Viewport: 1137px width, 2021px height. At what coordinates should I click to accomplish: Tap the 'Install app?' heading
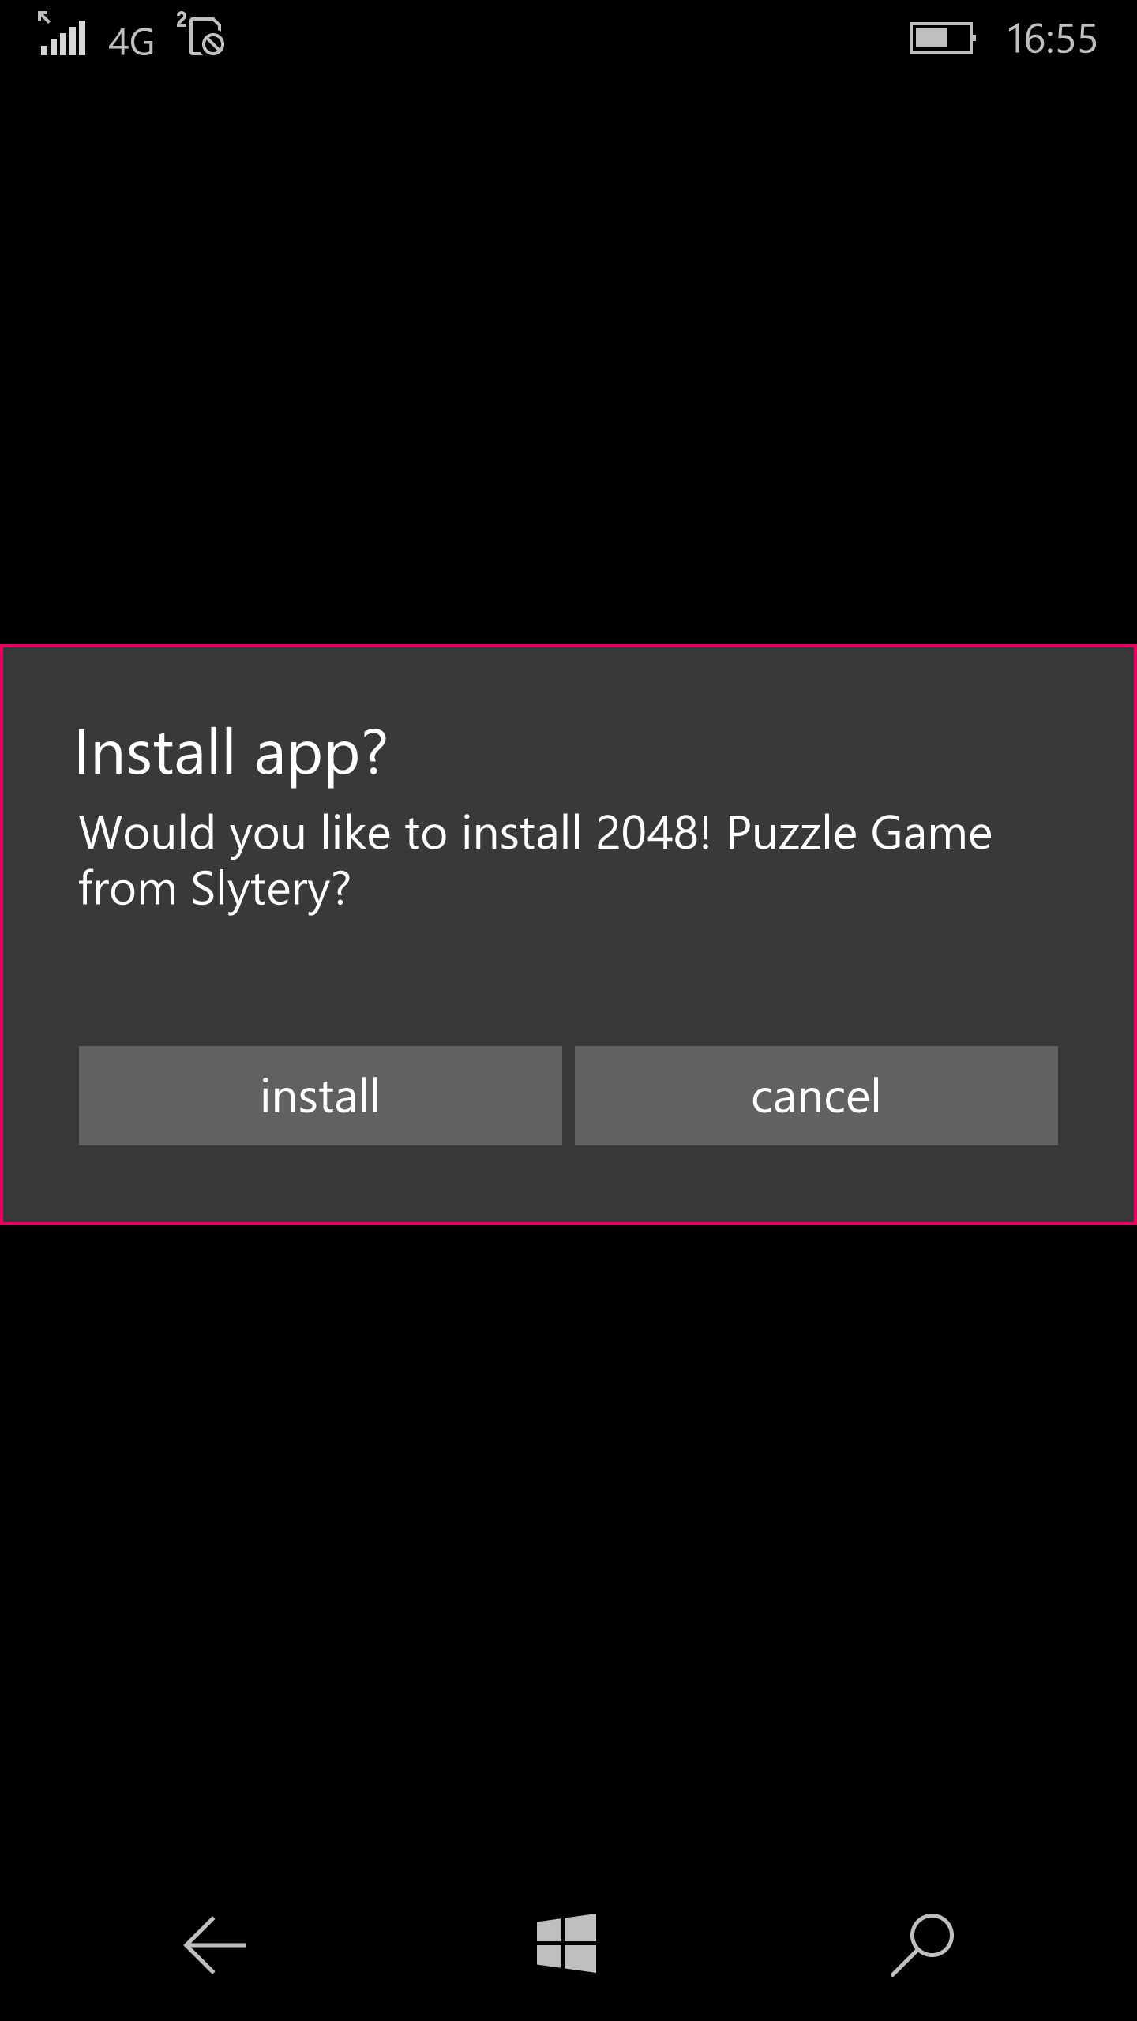click(x=231, y=754)
